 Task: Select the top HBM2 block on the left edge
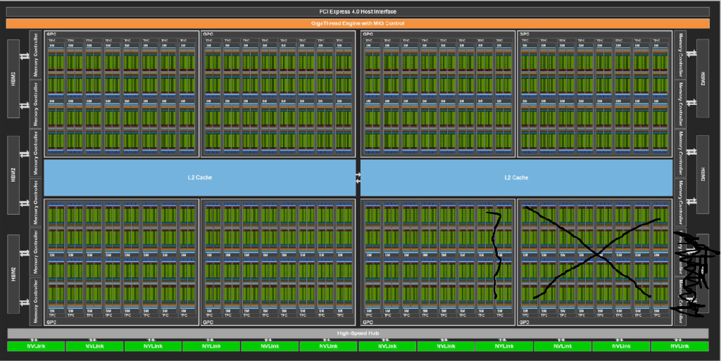click(x=13, y=79)
